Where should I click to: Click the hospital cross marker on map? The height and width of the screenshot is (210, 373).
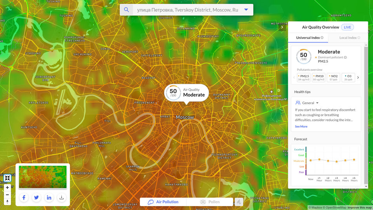[x=272, y=92]
